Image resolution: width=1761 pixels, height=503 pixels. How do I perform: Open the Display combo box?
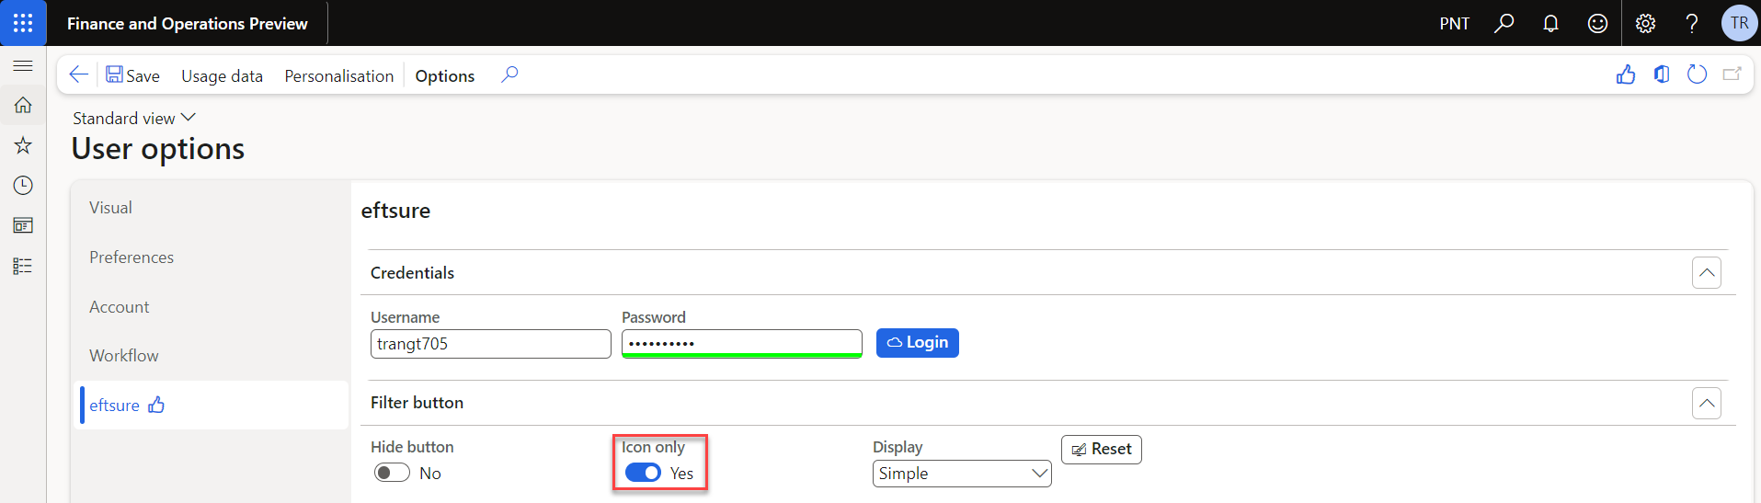point(962,474)
